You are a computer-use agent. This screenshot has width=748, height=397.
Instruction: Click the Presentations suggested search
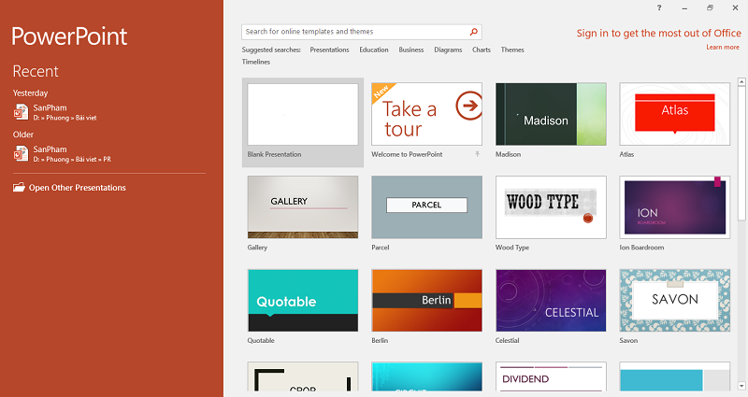pos(329,50)
